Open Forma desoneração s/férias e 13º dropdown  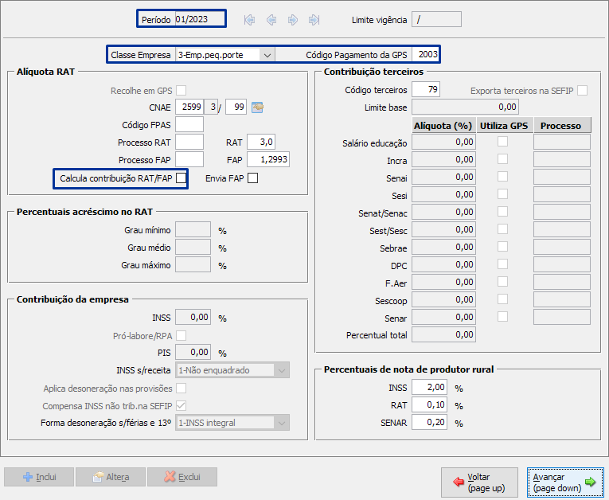281,423
